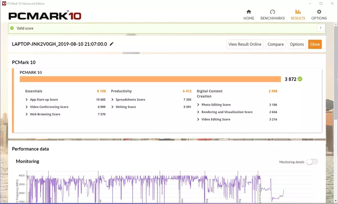
Task: Click the CPU frequency monitoring graph
Action: coord(159,187)
